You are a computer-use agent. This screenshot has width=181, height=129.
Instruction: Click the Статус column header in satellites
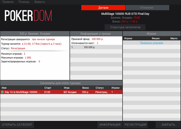102,88
